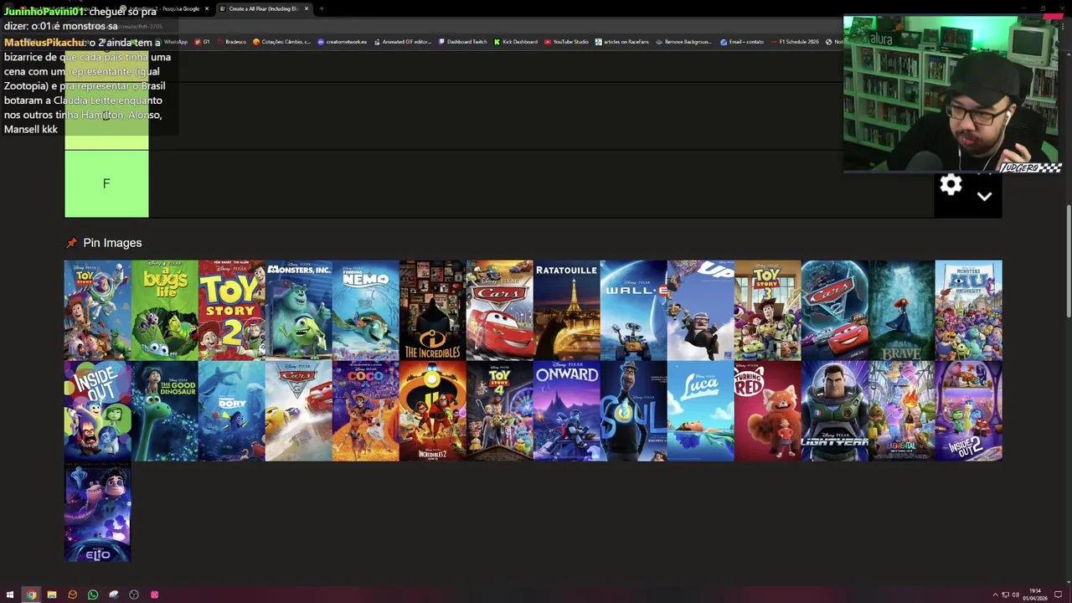Open the Animated GIF editor bookmark
Viewport: 1072px width, 603px height.
pos(403,42)
